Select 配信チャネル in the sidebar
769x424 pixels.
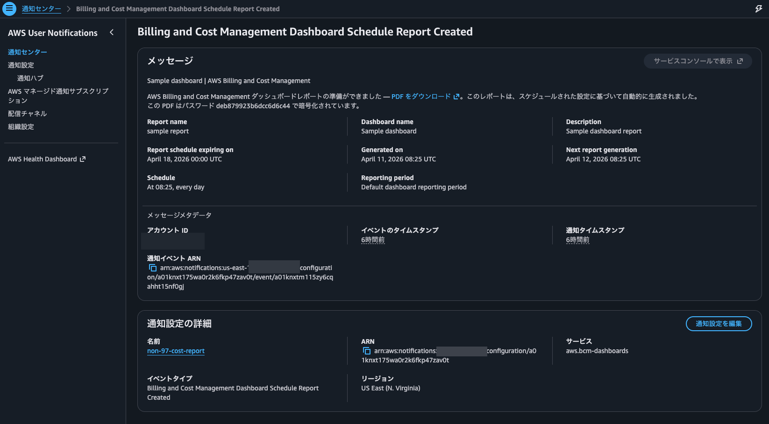pos(27,113)
